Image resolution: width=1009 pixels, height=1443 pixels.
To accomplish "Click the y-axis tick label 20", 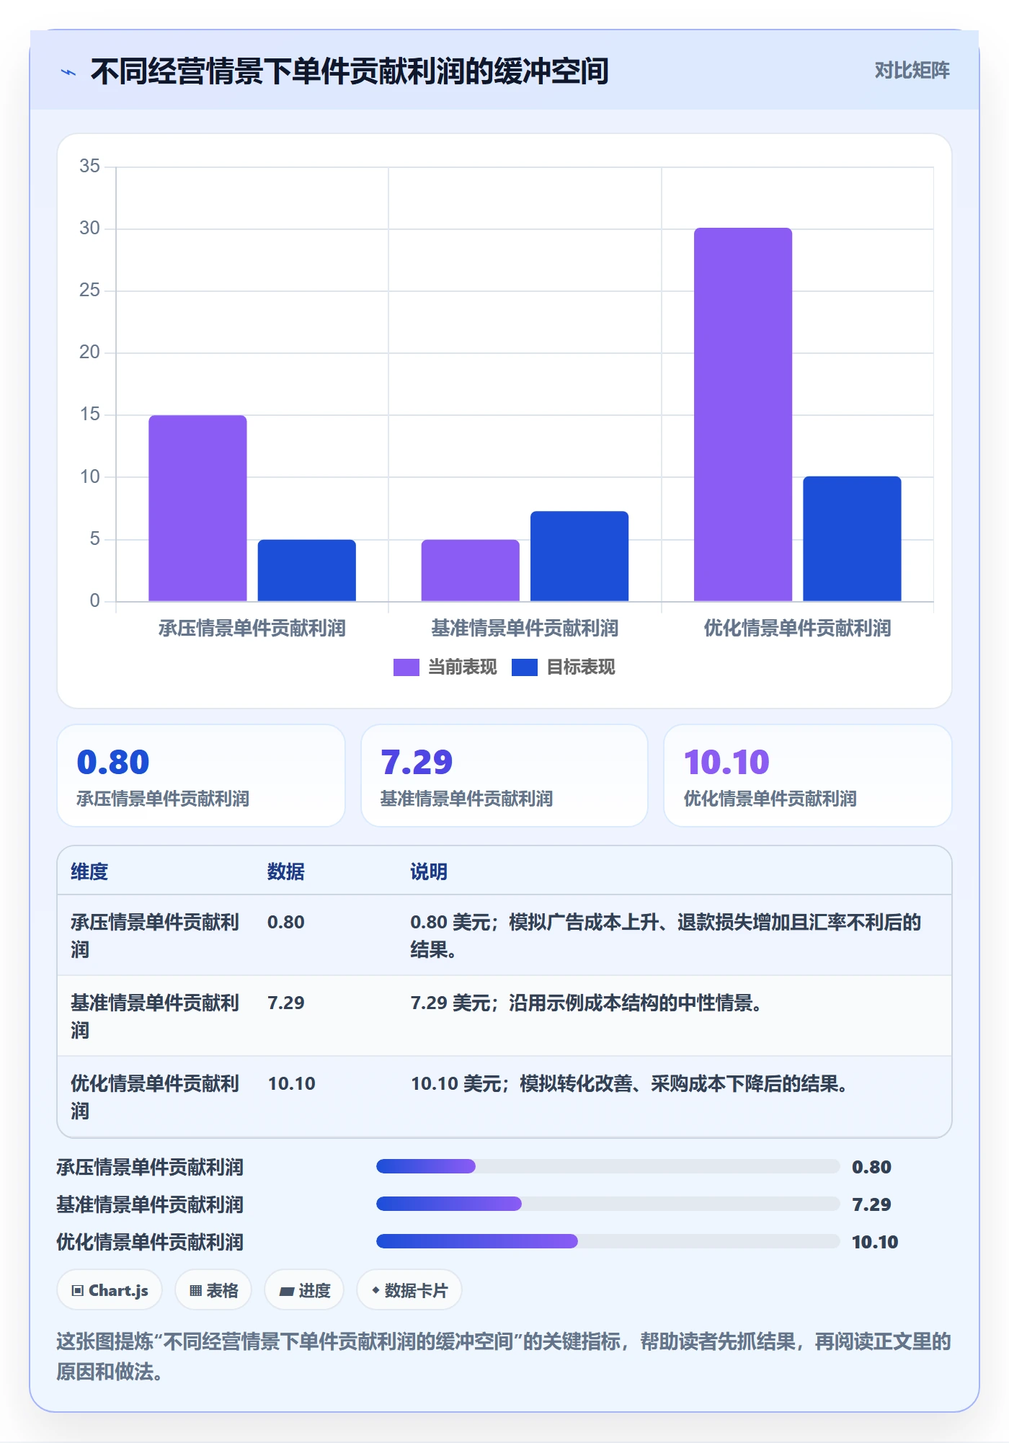I will 89,352.
